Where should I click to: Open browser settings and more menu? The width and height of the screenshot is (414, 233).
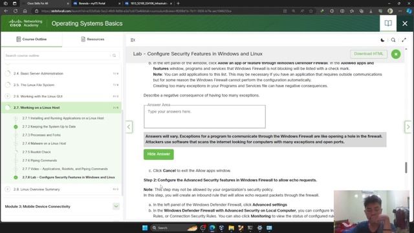click(400, 11)
